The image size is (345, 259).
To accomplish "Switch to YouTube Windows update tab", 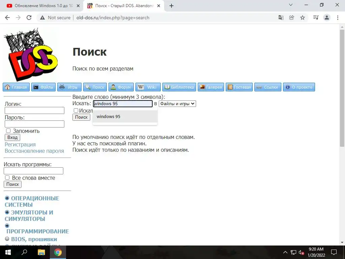I will (43, 6).
